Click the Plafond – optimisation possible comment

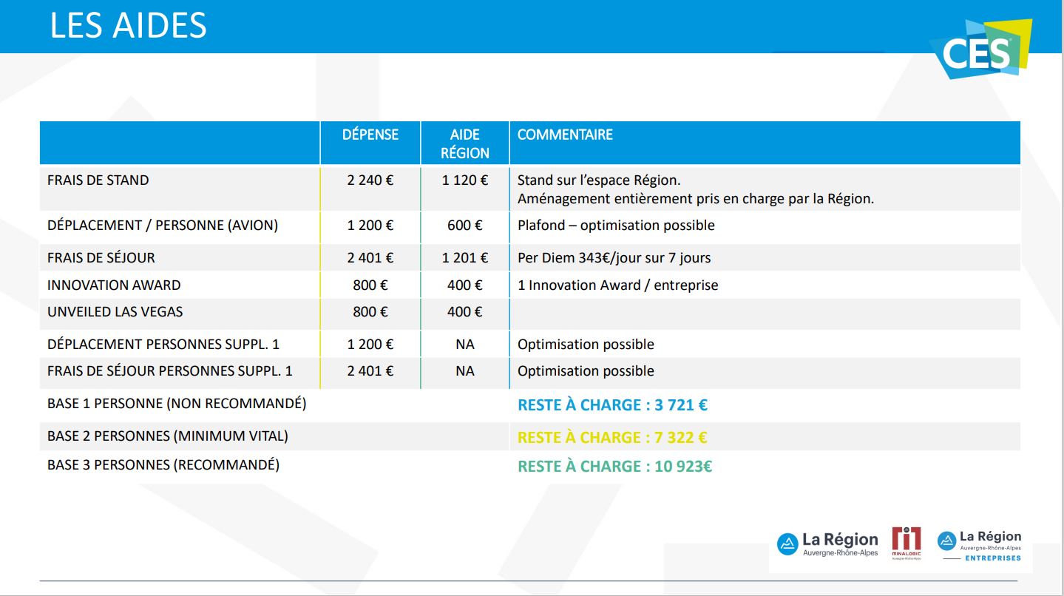tap(616, 226)
